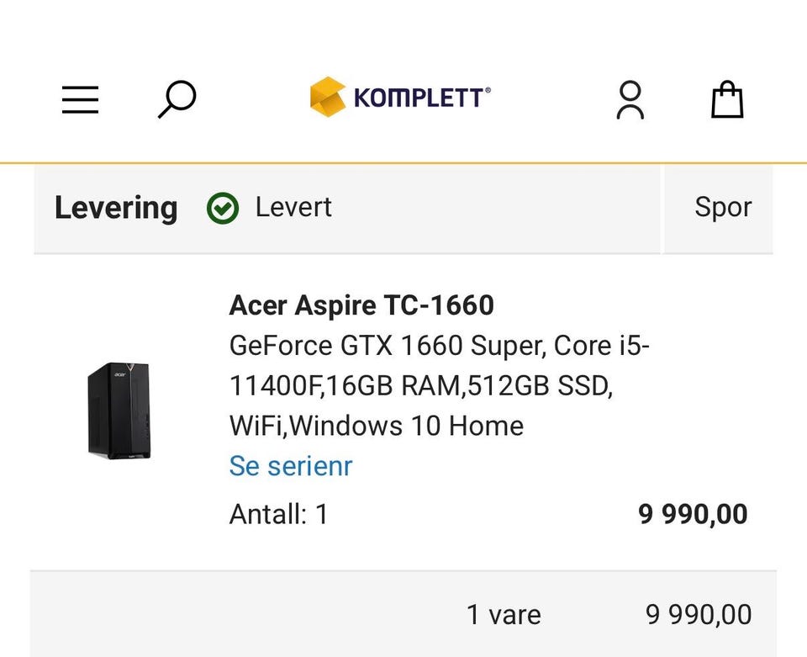Screen dimensions: 807x657
Task: Click the Acer desktop product thumbnail
Action: 119,410
